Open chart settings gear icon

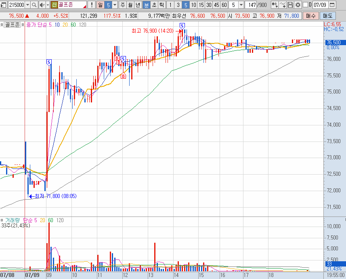pyautogui.click(x=298, y=5)
